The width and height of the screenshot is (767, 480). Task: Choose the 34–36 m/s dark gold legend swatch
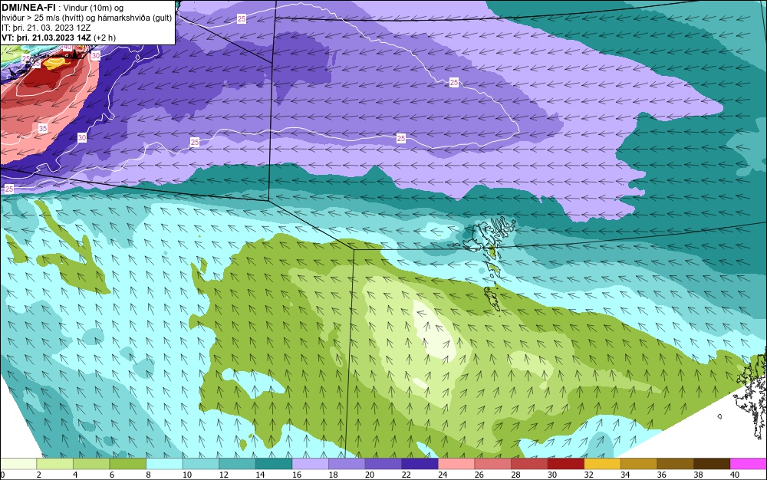click(638, 464)
